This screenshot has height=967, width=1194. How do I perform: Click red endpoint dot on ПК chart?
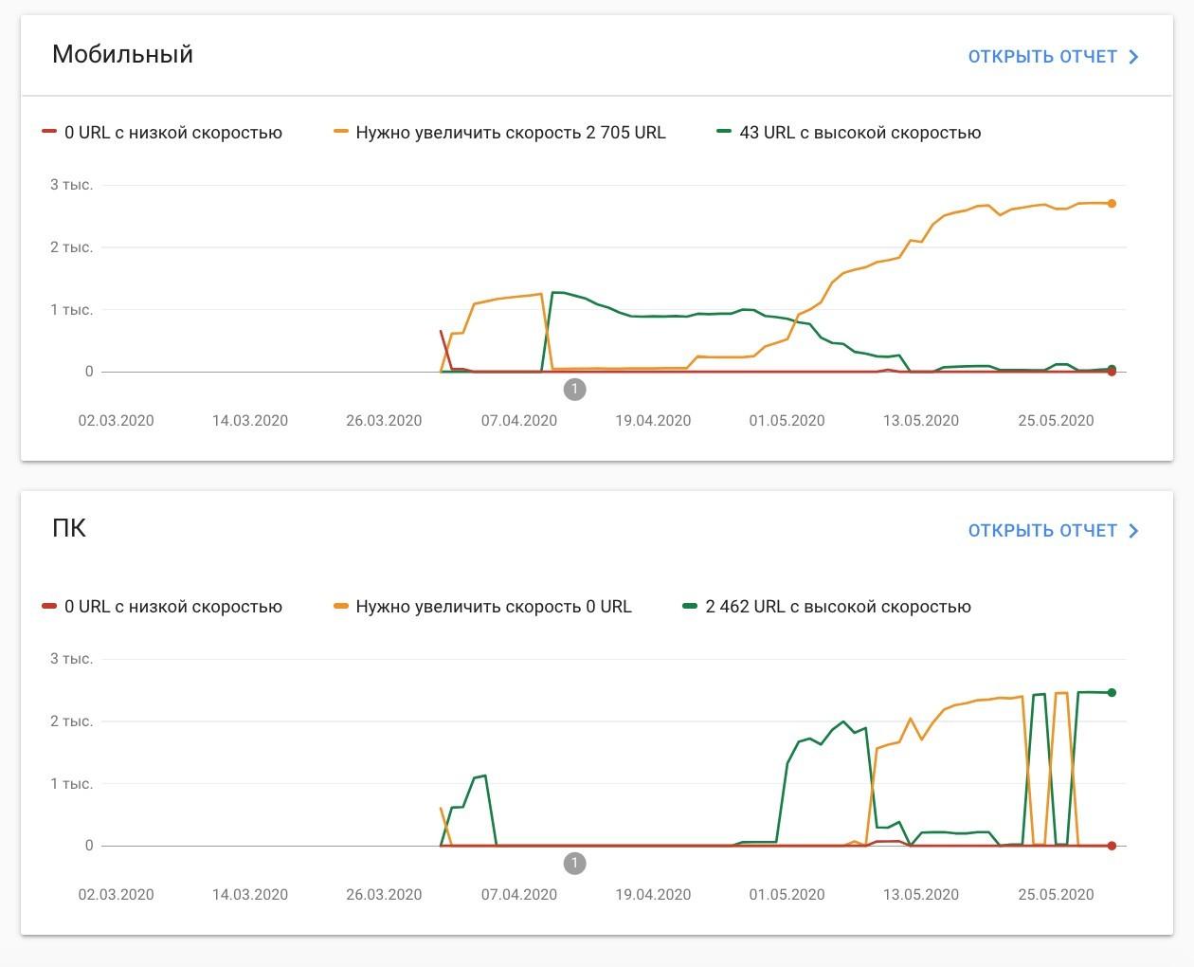coord(1112,846)
